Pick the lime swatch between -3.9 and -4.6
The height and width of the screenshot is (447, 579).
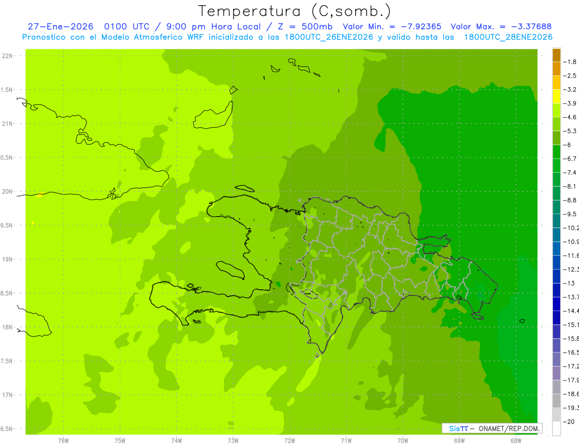click(x=556, y=110)
